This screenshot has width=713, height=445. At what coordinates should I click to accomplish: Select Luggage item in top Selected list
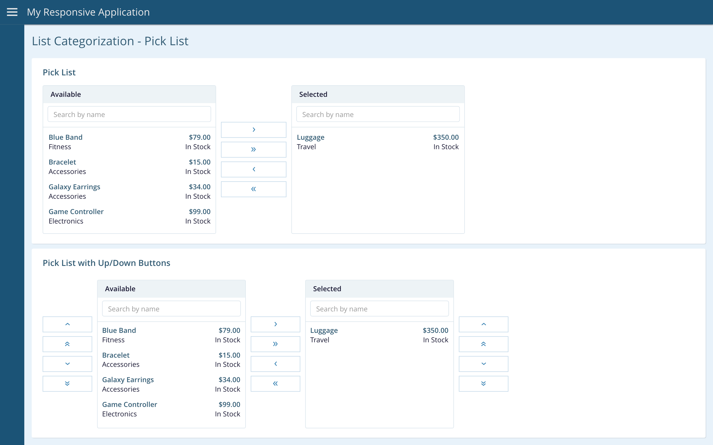378,142
